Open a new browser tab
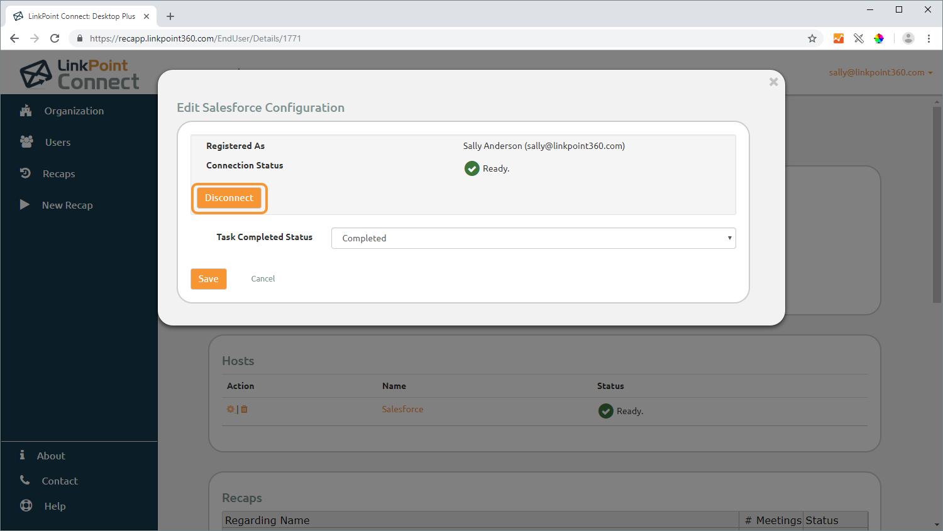 pyautogui.click(x=170, y=16)
